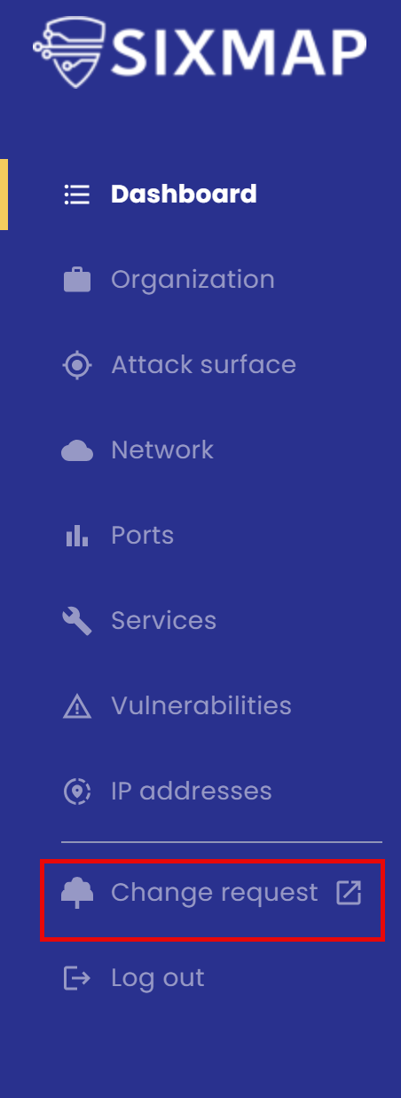The image size is (401, 1098).
Task: Click the Change request tree icon
Action: point(77,894)
